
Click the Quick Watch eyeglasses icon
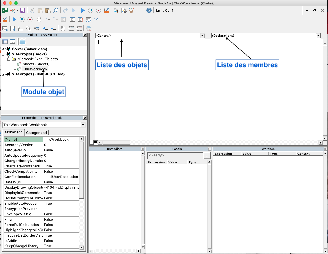click(x=96, y=19)
